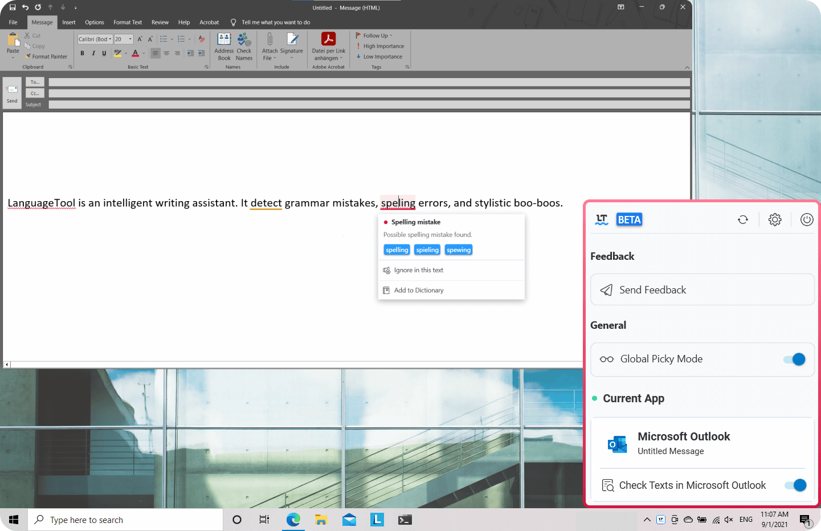821x531 pixels.
Task: Apply red font color
Action: point(136,53)
